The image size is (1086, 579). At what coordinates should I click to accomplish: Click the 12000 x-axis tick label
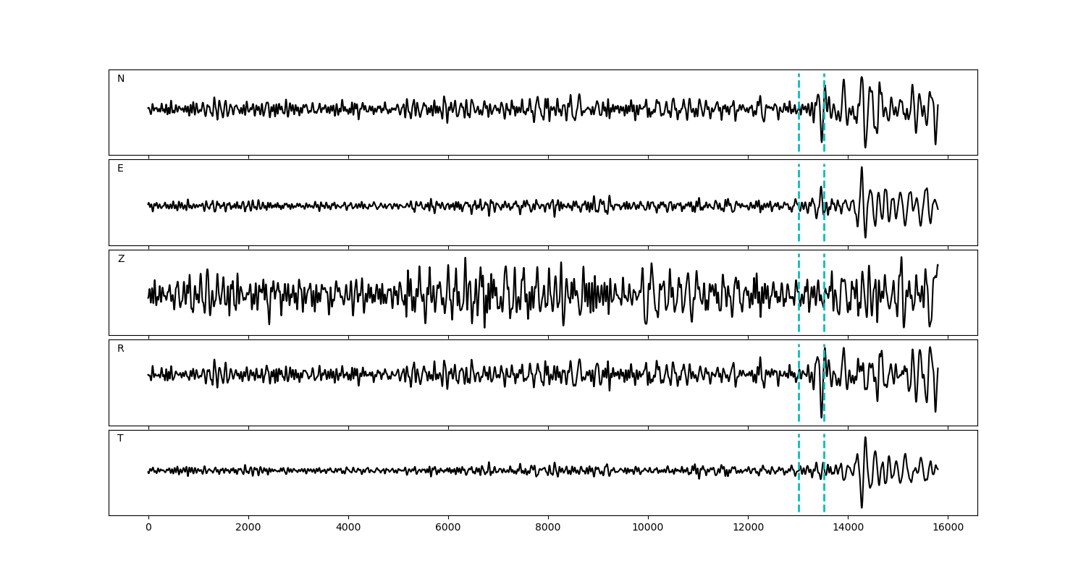click(748, 528)
